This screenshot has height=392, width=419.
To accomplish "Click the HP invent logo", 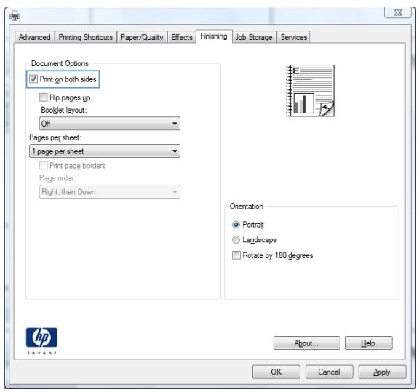I will click(41, 341).
